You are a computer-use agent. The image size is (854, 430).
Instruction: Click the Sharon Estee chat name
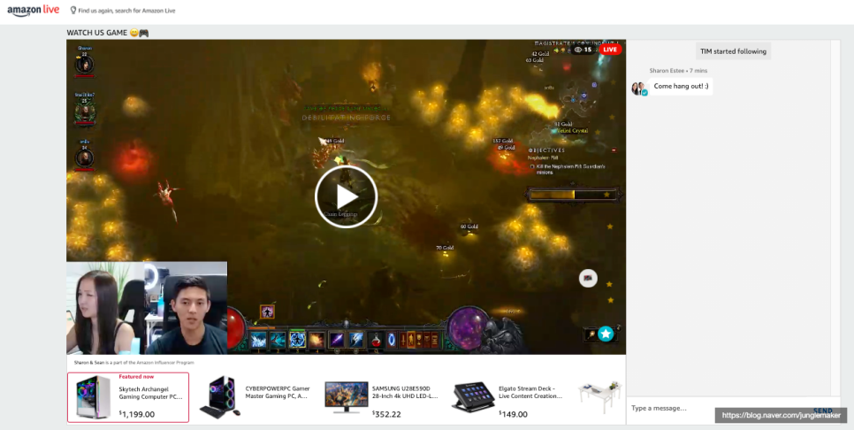[x=667, y=71]
